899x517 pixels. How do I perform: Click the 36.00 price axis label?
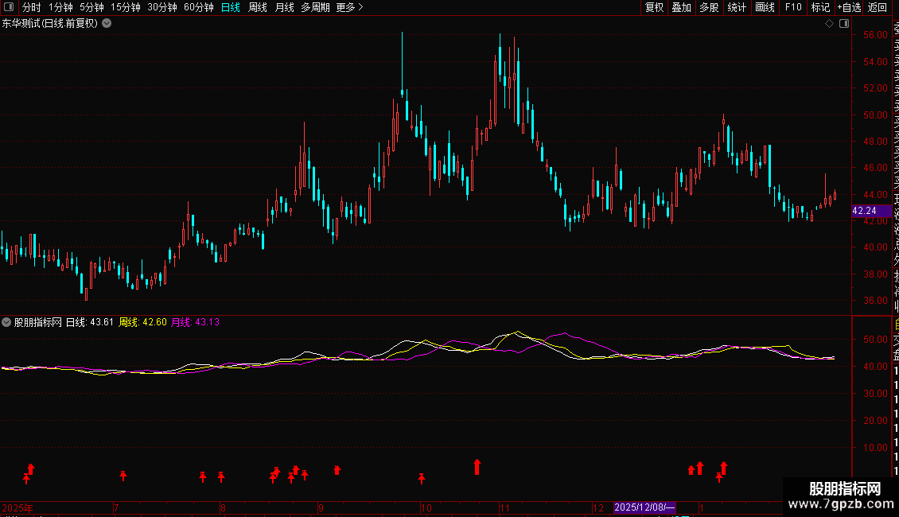pyautogui.click(x=875, y=301)
